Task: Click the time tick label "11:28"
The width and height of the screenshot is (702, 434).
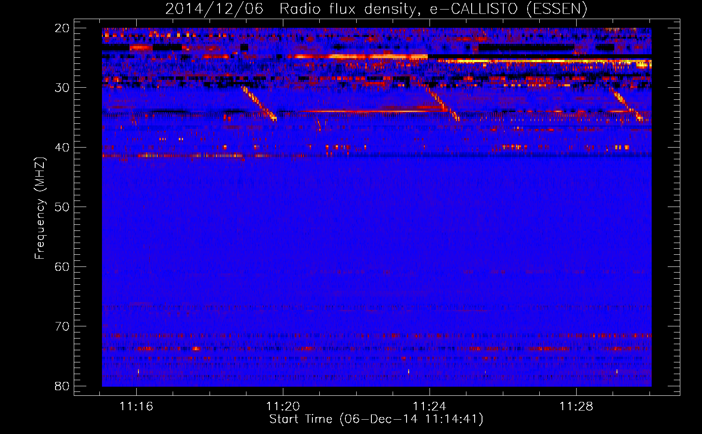Action: pos(576,407)
